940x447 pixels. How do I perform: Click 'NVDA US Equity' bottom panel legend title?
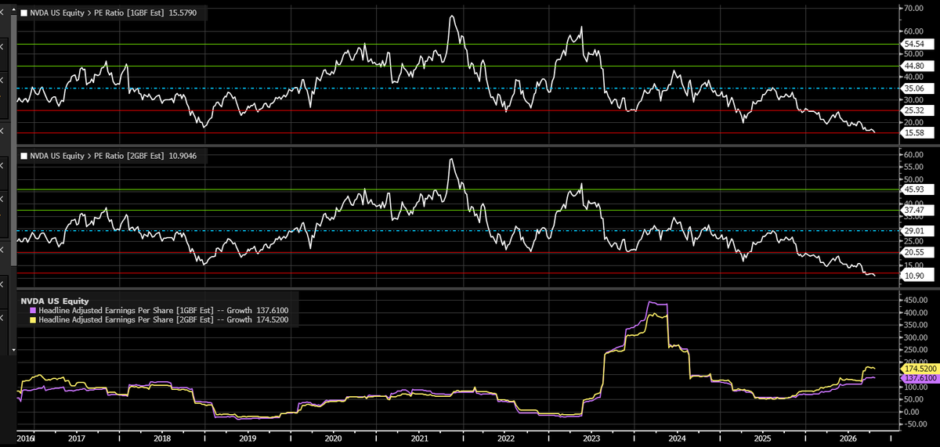(56, 301)
